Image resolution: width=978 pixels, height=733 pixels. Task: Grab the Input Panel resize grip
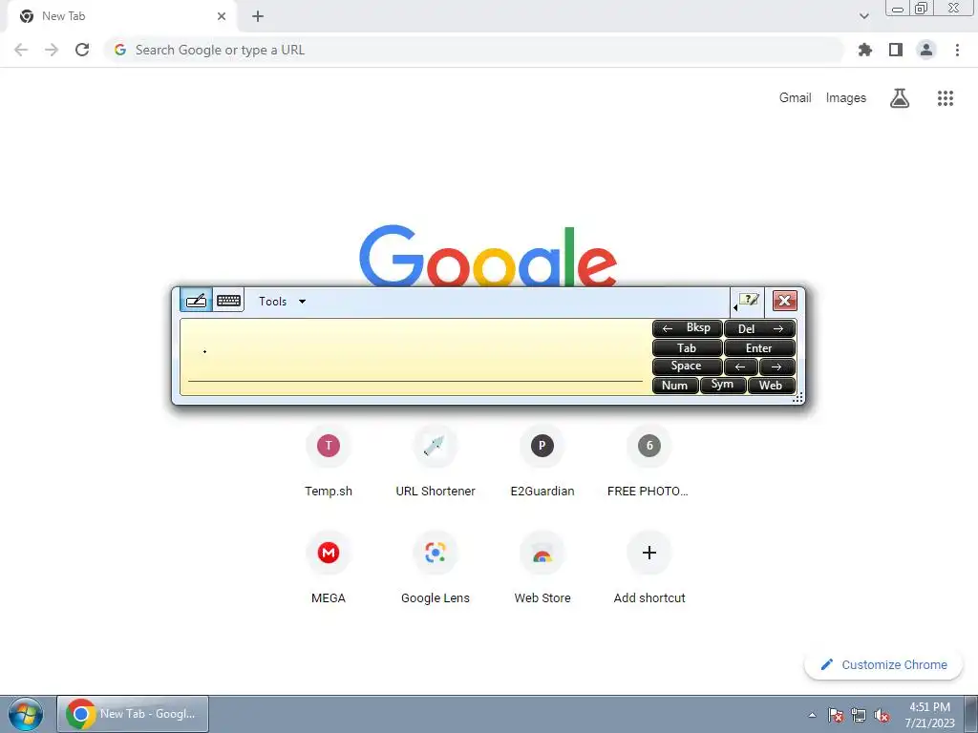coord(797,398)
